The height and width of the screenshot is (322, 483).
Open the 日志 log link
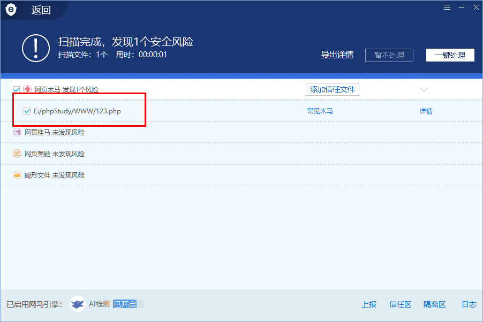click(469, 304)
